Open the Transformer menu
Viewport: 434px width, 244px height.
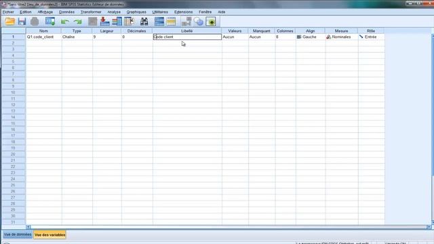(91, 12)
